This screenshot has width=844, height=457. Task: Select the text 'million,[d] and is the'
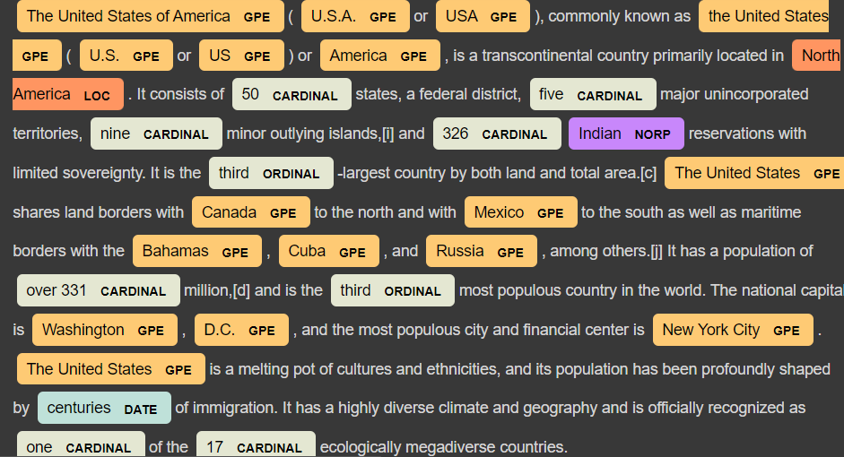coord(253,290)
